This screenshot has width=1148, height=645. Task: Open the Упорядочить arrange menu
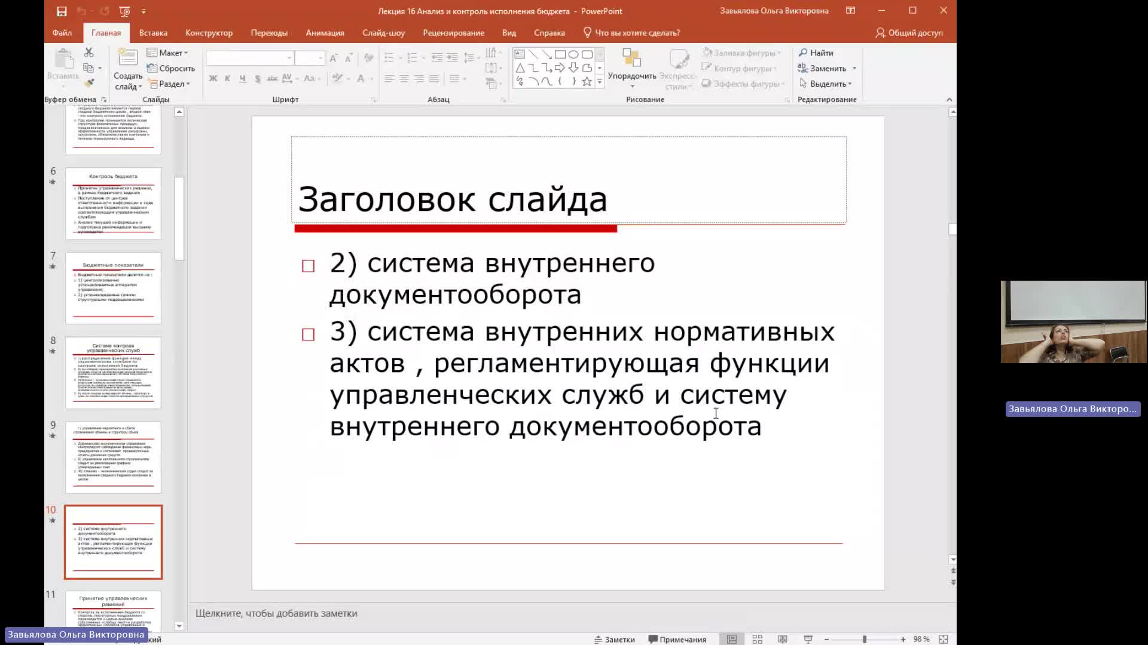tap(632, 69)
